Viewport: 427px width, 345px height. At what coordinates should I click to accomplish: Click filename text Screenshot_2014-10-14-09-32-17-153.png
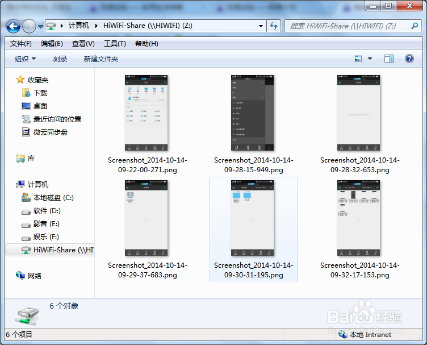(360, 270)
